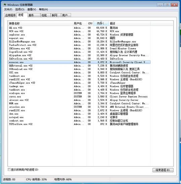Image resolution: width=181 pixels, height=184 pixels.
Task: Click the 69,636 K memory value
Action: 102,28
